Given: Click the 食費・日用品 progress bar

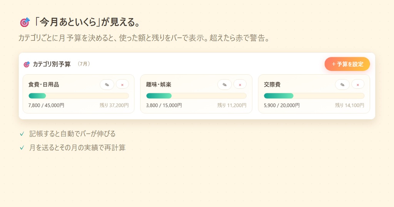Looking at the screenshot, I should point(78,96).
